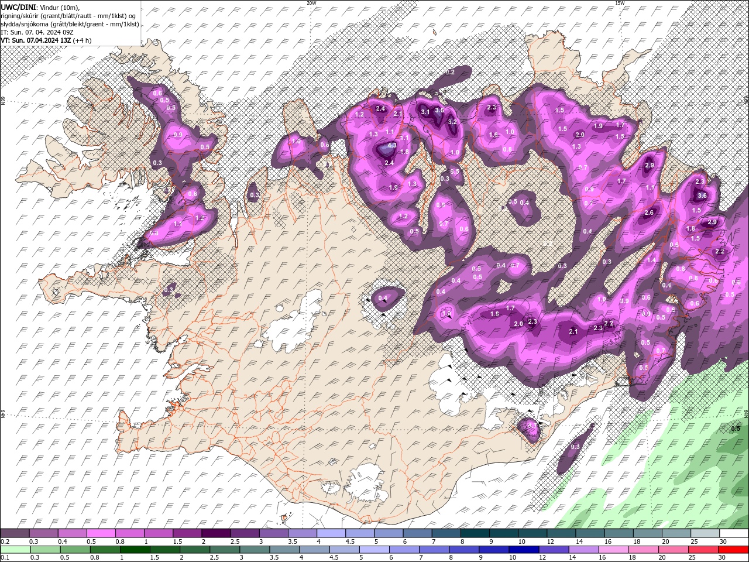Viewport: 749px width, 562px height.
Task: Select the dark mauve snow swatch at 0.2
Action: (15, 533)
